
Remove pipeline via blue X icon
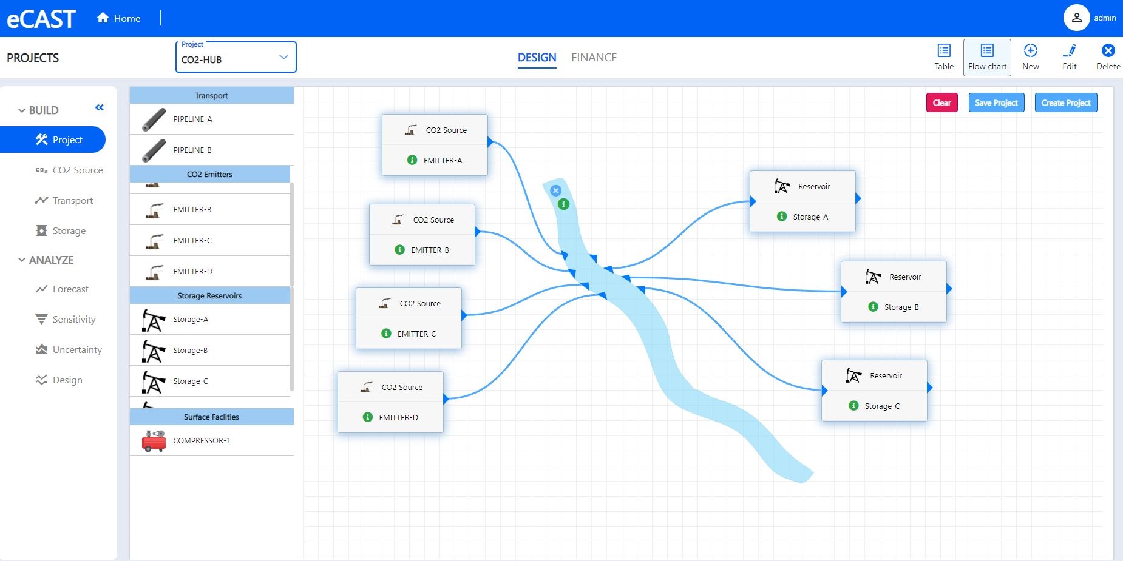pos(555,190)
